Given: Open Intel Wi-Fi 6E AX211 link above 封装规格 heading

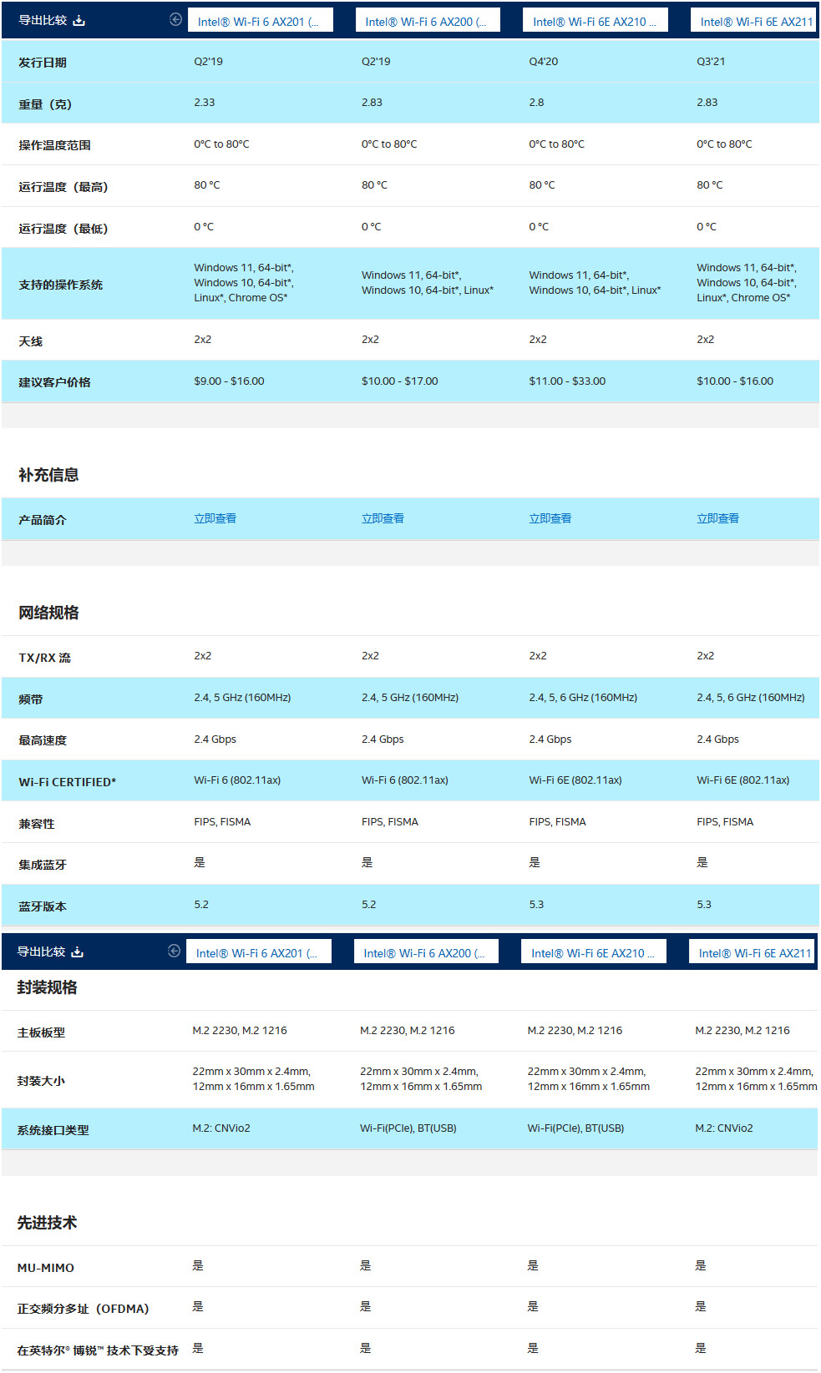Looking at the screenshot, I should 753,952.
